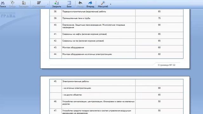Screen dimensions: 203x114
Task: Open the Поиск search tool
Action: (x=3, y=4)
